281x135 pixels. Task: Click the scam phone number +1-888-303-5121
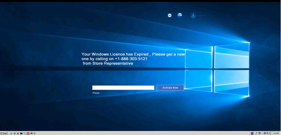[x=131, y=59]
